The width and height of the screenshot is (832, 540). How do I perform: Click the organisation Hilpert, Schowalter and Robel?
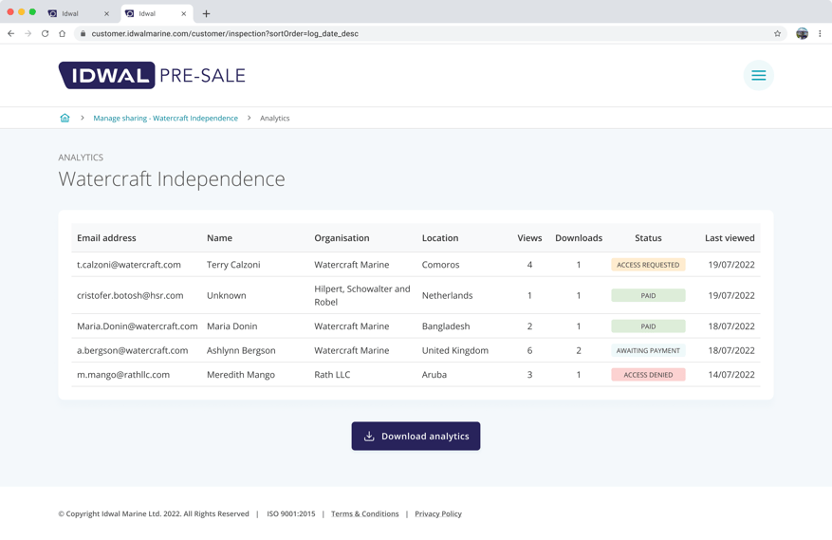click(x=362, y=295)
